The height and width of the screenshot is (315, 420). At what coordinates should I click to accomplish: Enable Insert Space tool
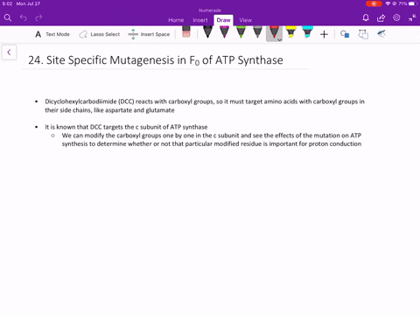click(149, 34)
